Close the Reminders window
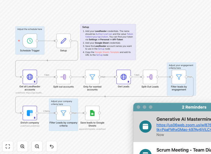The image size is (211, 154). pyautogui.click(x=138, y=107)
